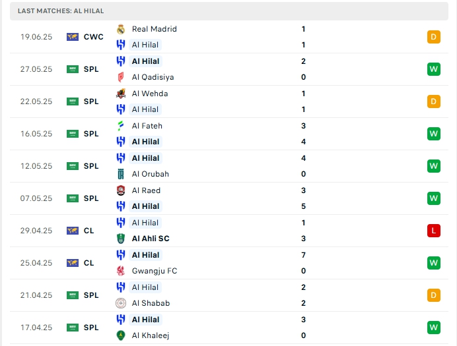Screen dimensions: 457x346
Task: Click the Al Ahli SC crest
Action: pyautogui.click(x=121, y=239)
